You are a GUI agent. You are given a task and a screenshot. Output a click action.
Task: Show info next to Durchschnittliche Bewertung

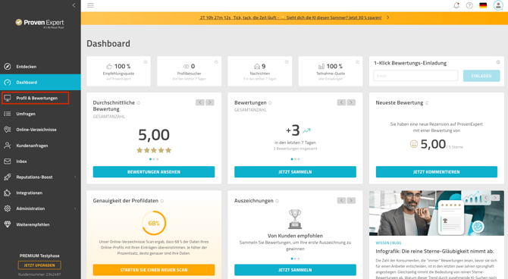(x=138, y=103)
